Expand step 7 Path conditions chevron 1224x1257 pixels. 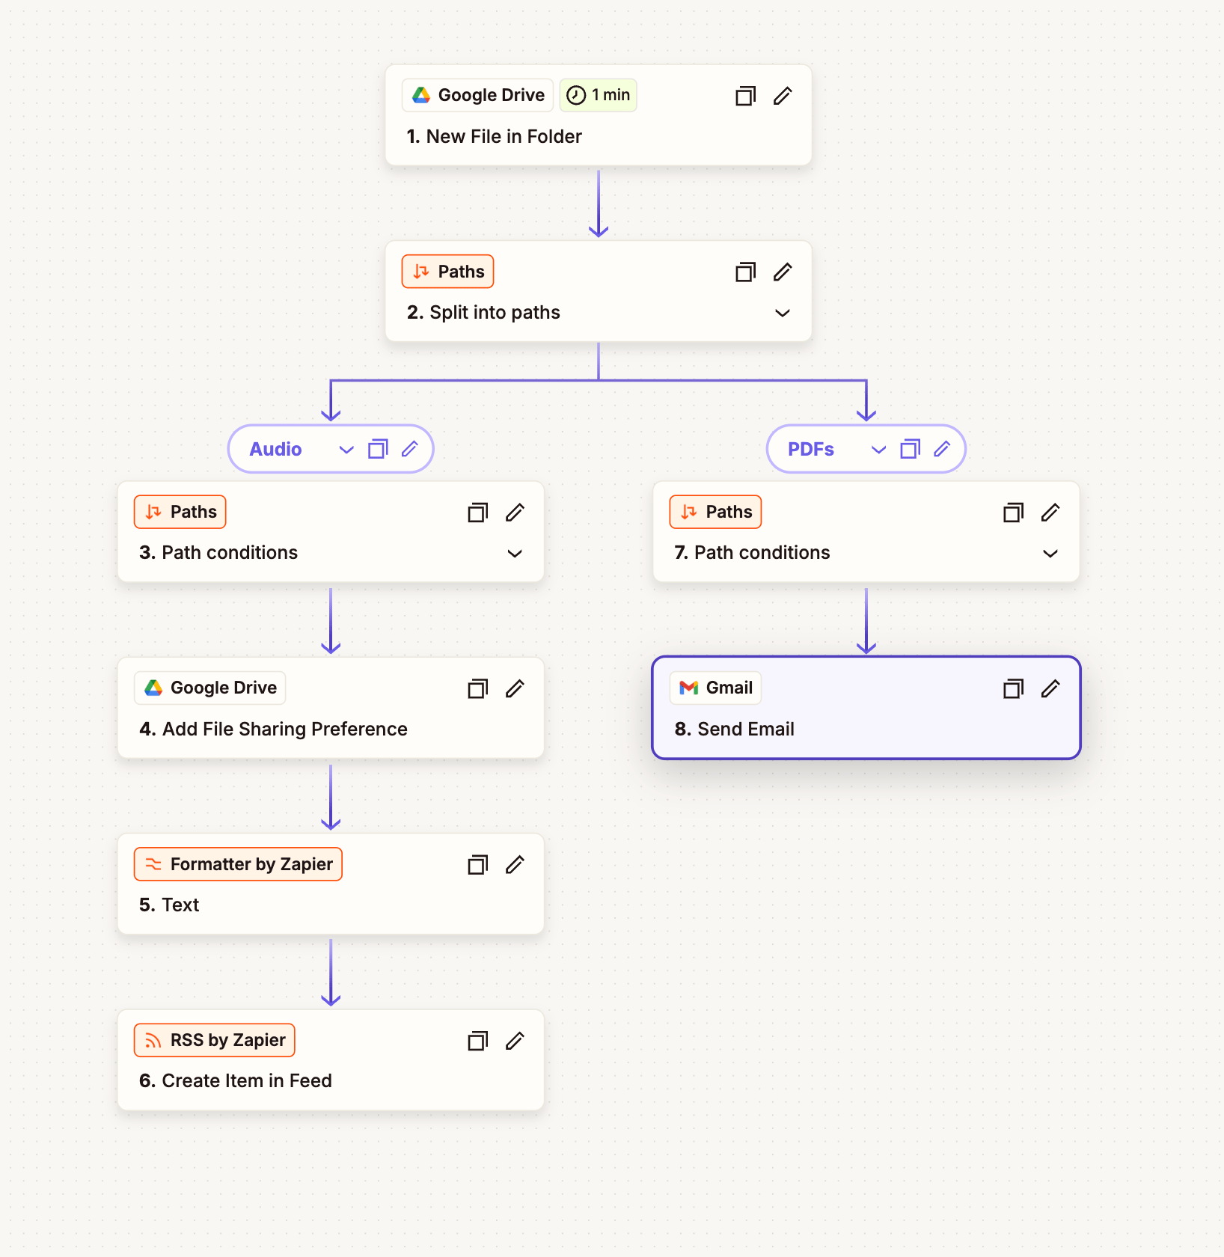pos(1050,554)
